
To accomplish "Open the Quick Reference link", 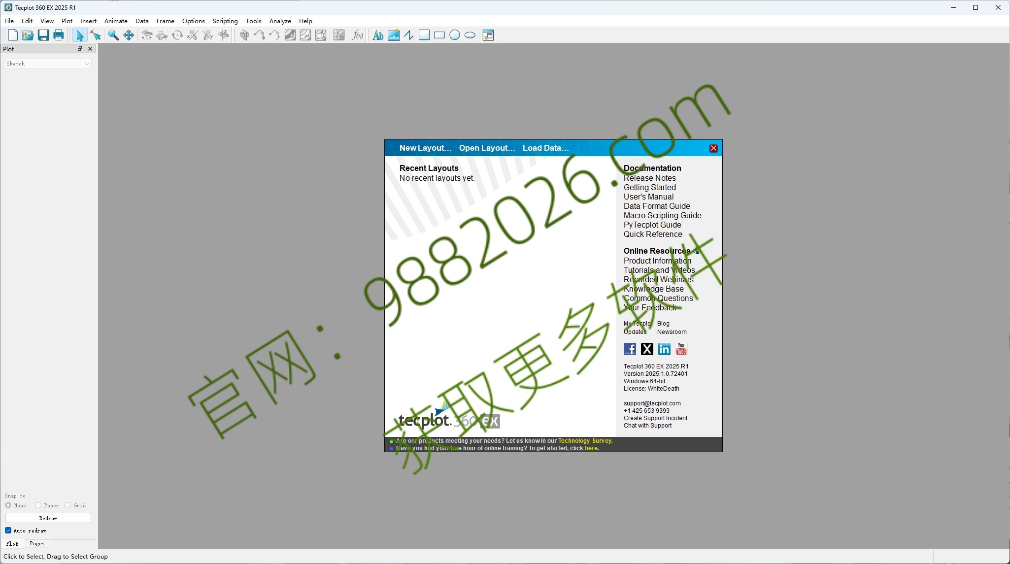I will pos(653,234).
